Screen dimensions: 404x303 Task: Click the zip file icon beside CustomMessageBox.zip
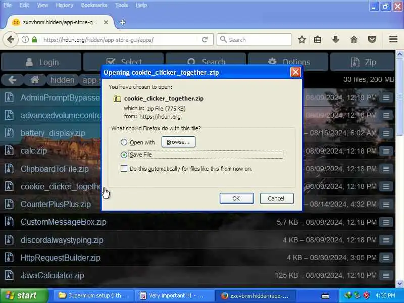click(9, 222)
